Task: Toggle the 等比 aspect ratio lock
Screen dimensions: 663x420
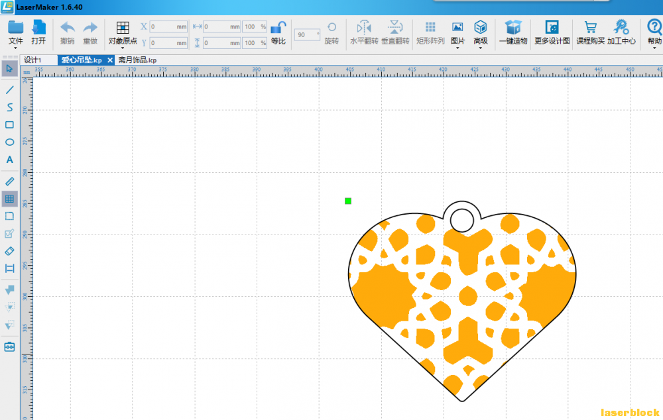Action: click(278, 32)
